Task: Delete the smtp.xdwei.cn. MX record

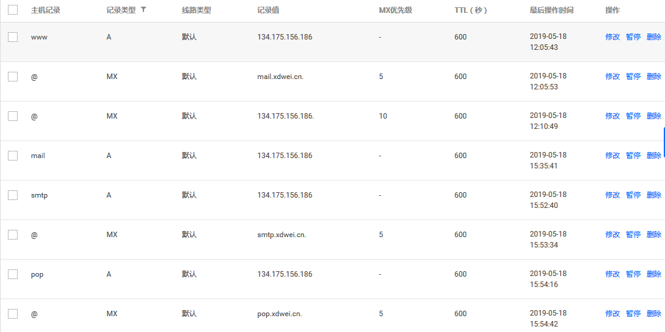Action: (x=653, y=235)
